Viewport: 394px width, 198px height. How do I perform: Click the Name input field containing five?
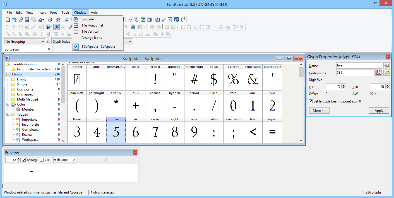point(359,65)
